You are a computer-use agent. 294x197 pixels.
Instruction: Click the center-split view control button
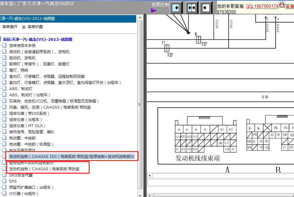coord(192,8)
